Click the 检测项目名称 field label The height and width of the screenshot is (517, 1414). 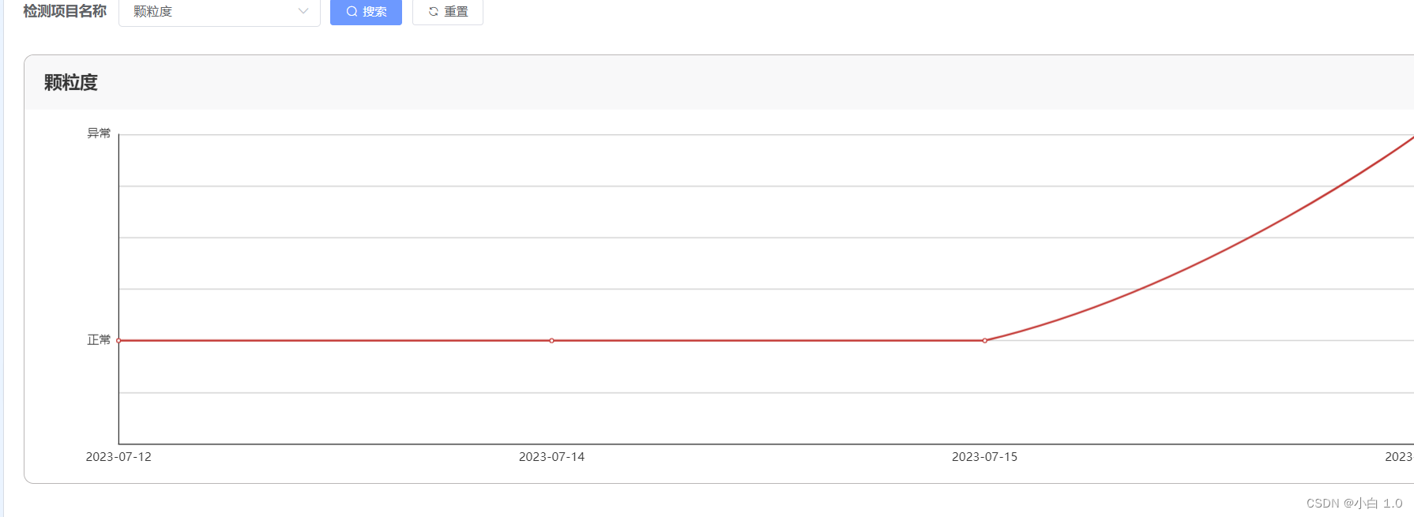65,11
